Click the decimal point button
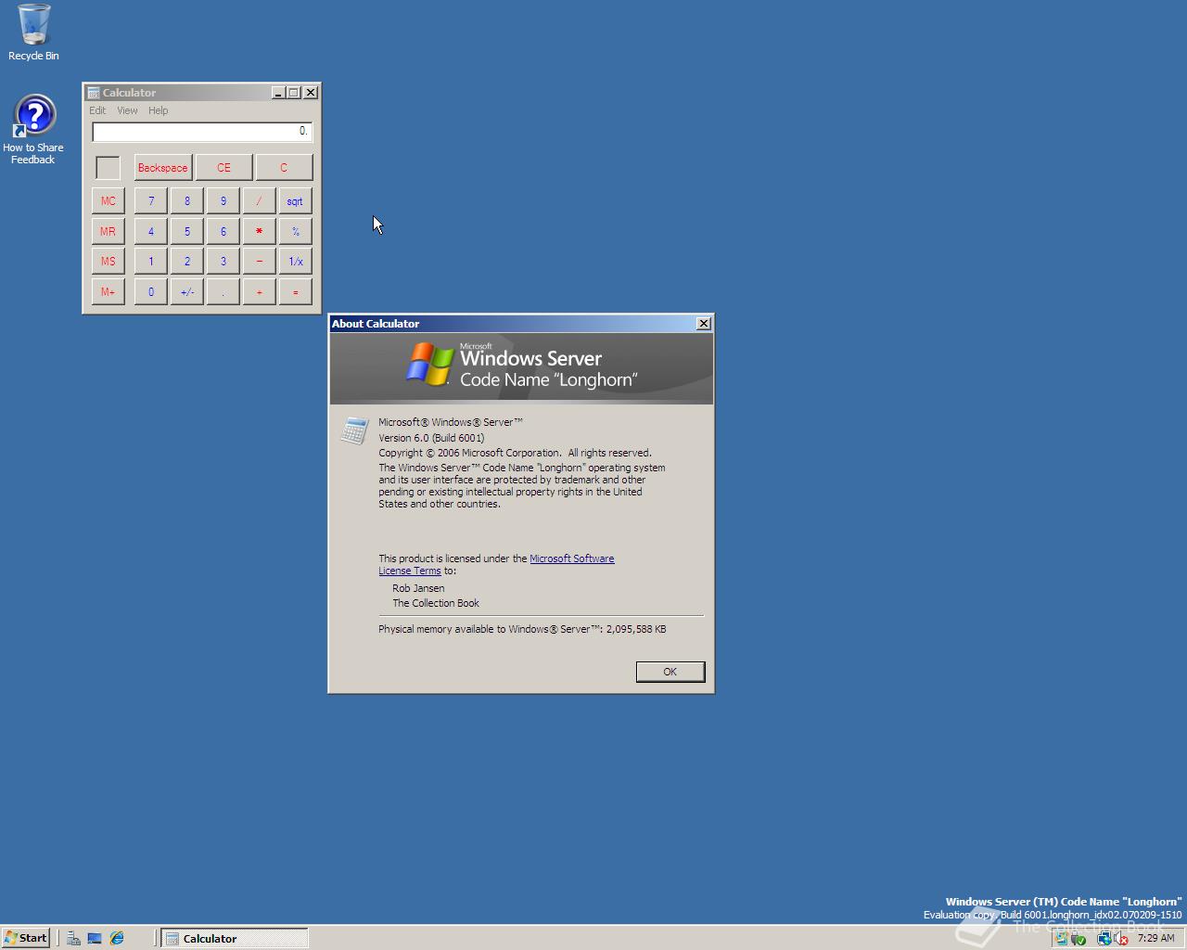1187x950 pixels. [x=223, y=291]
